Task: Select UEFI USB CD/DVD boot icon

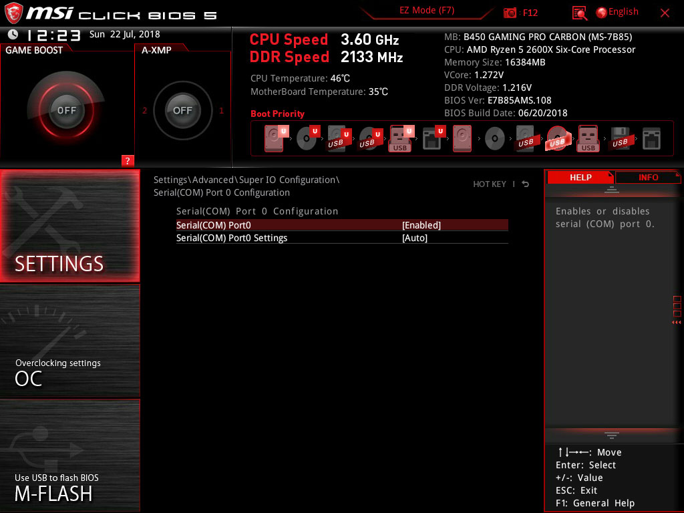Action: point(370,138)
